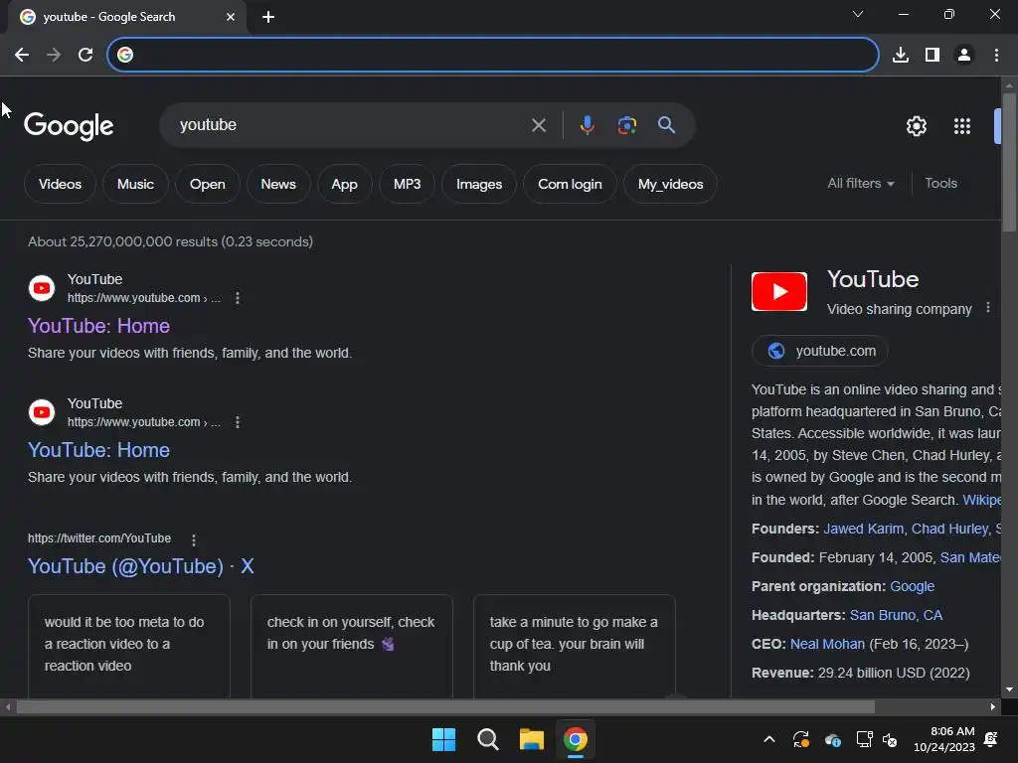Click the first result's YouTube favicon
1018x763 pixels.
tap(42, 288)
